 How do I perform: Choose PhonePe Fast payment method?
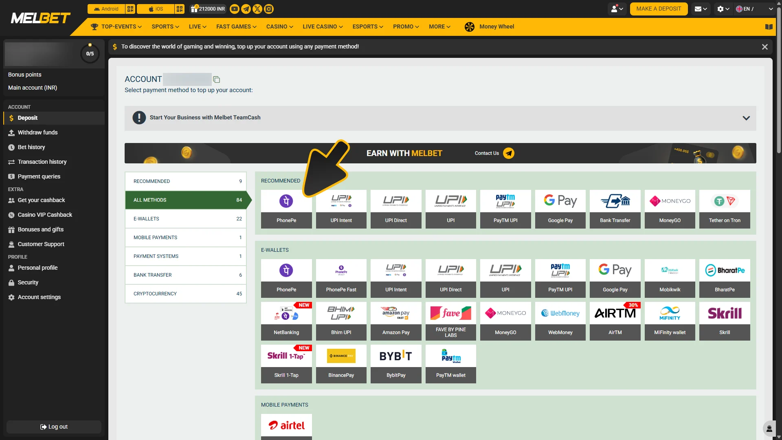[341, 278]
